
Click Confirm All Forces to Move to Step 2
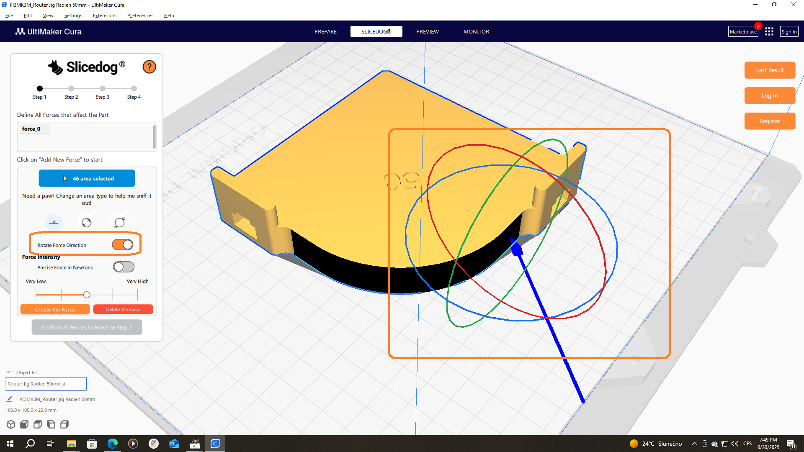[87, 327]
